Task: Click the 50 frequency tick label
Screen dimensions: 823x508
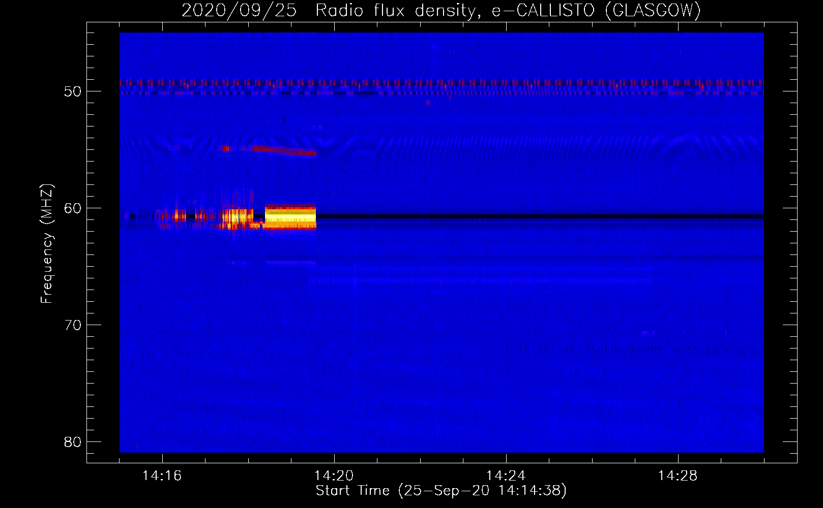Action: [x=73, y=91]
